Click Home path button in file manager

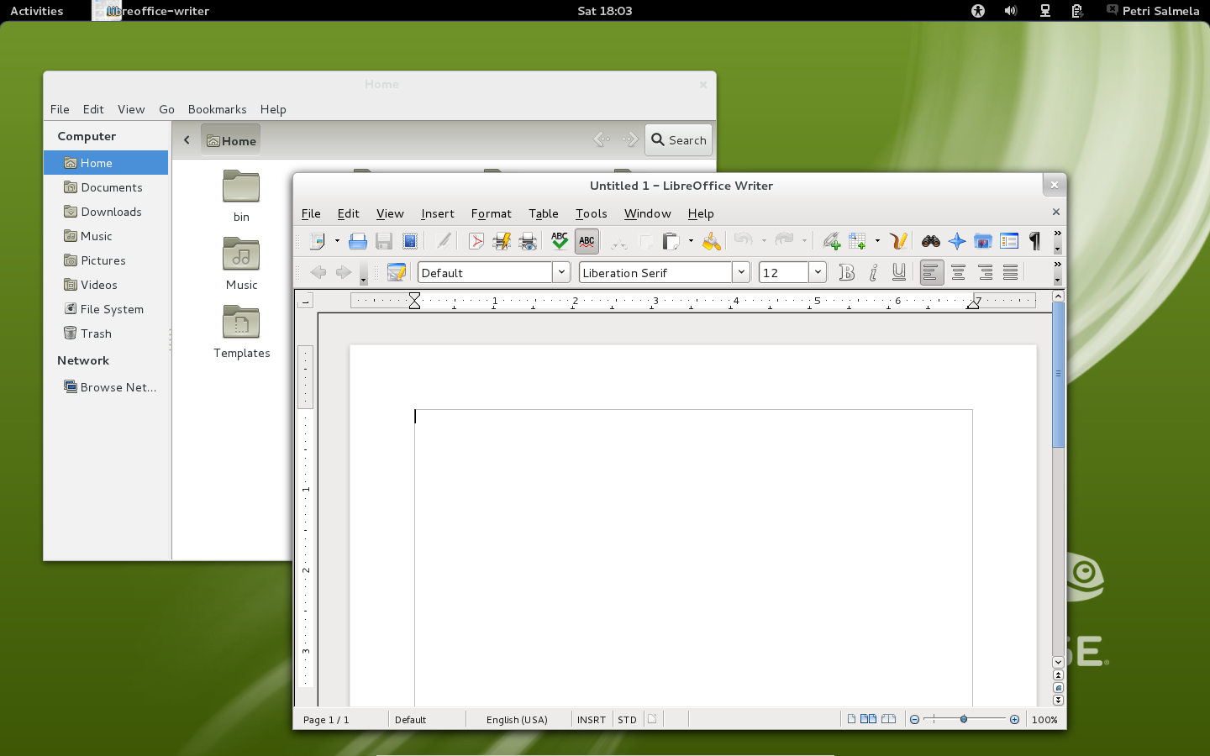230,140
